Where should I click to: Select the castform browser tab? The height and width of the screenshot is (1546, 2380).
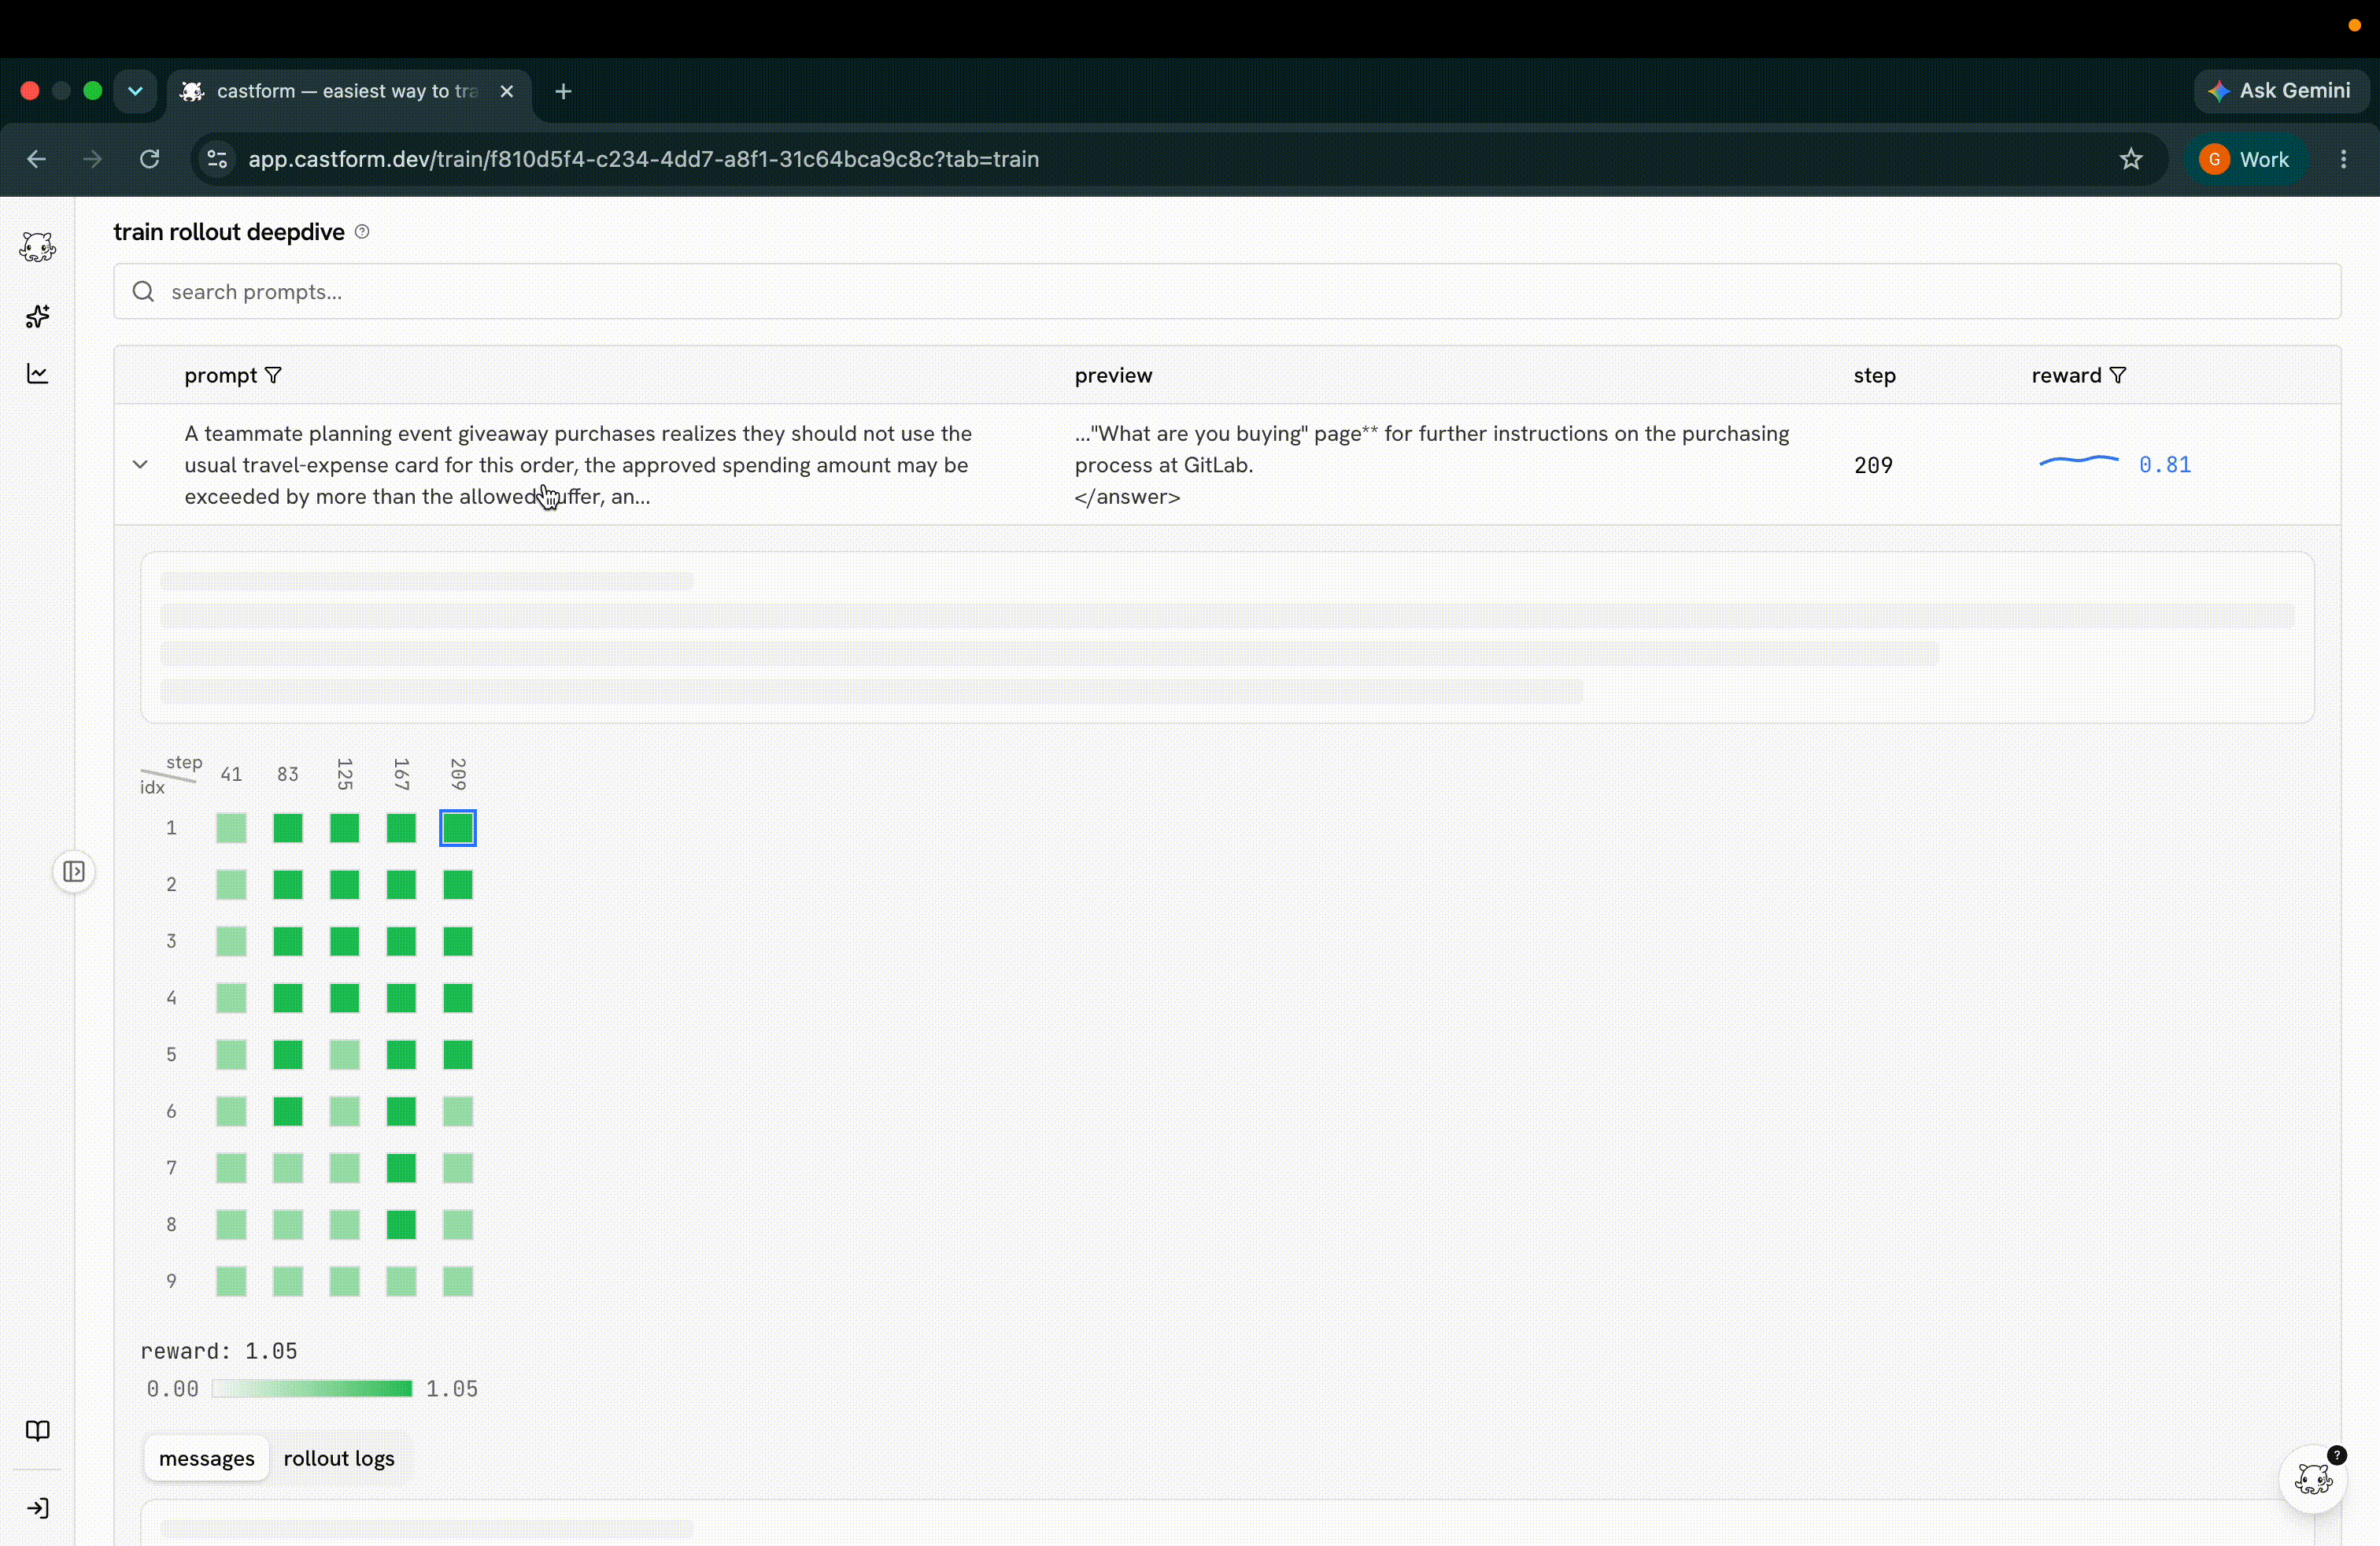click(x=349, y=91)
